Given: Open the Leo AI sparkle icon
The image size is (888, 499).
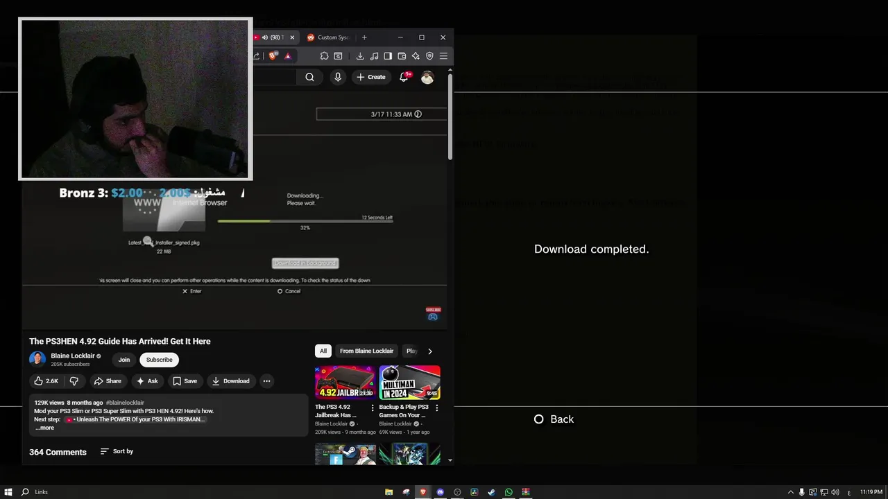Looking at the screenshot, I should [416, 56].
